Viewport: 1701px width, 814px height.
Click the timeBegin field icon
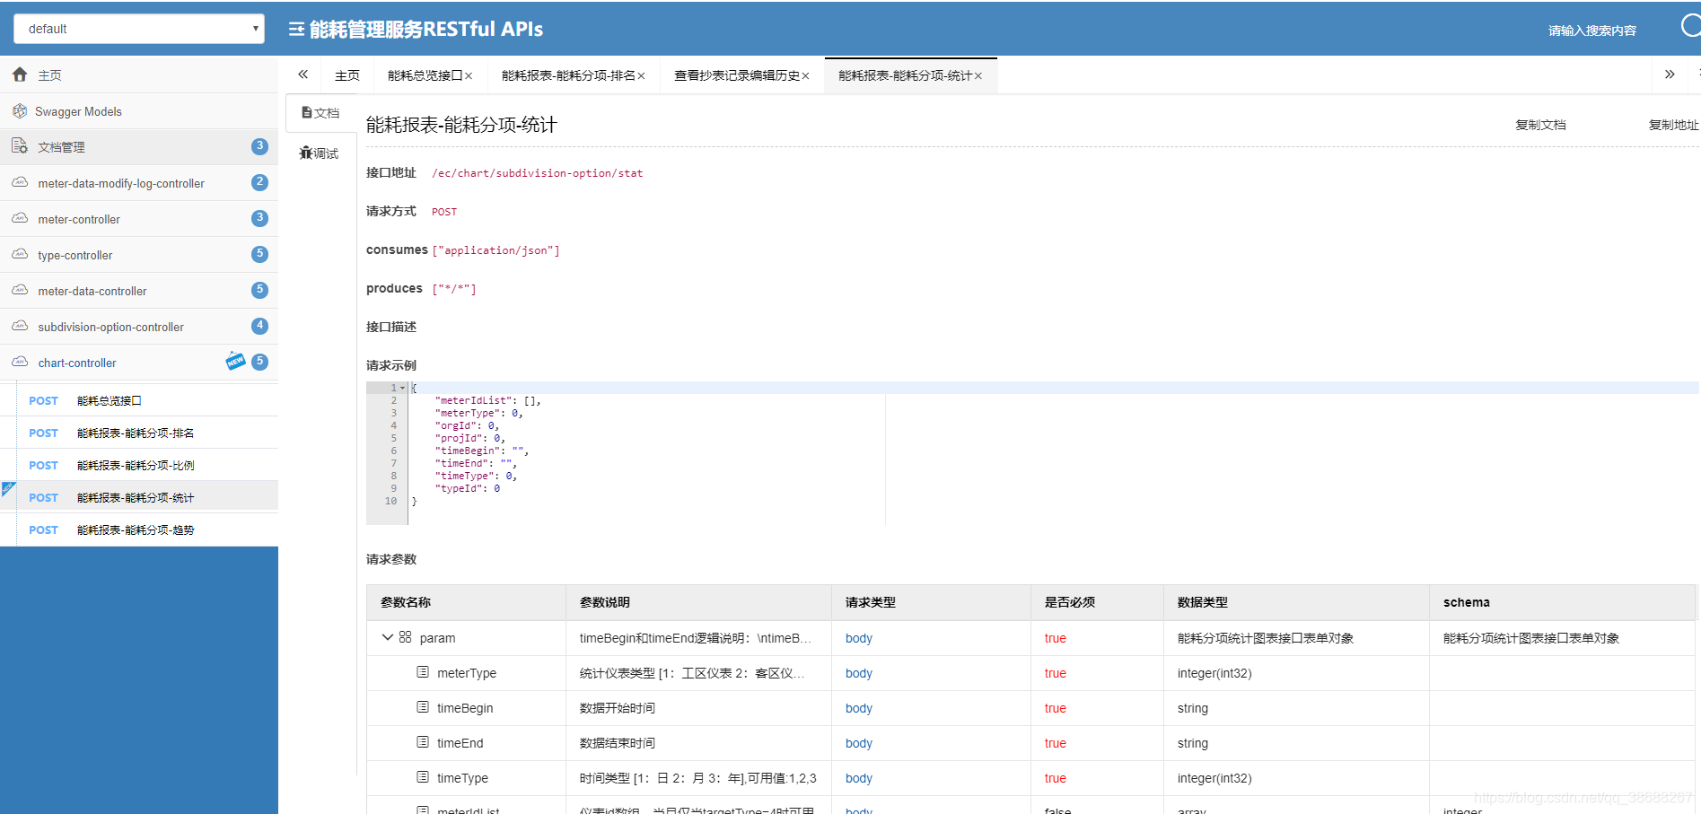pos(423,707)
